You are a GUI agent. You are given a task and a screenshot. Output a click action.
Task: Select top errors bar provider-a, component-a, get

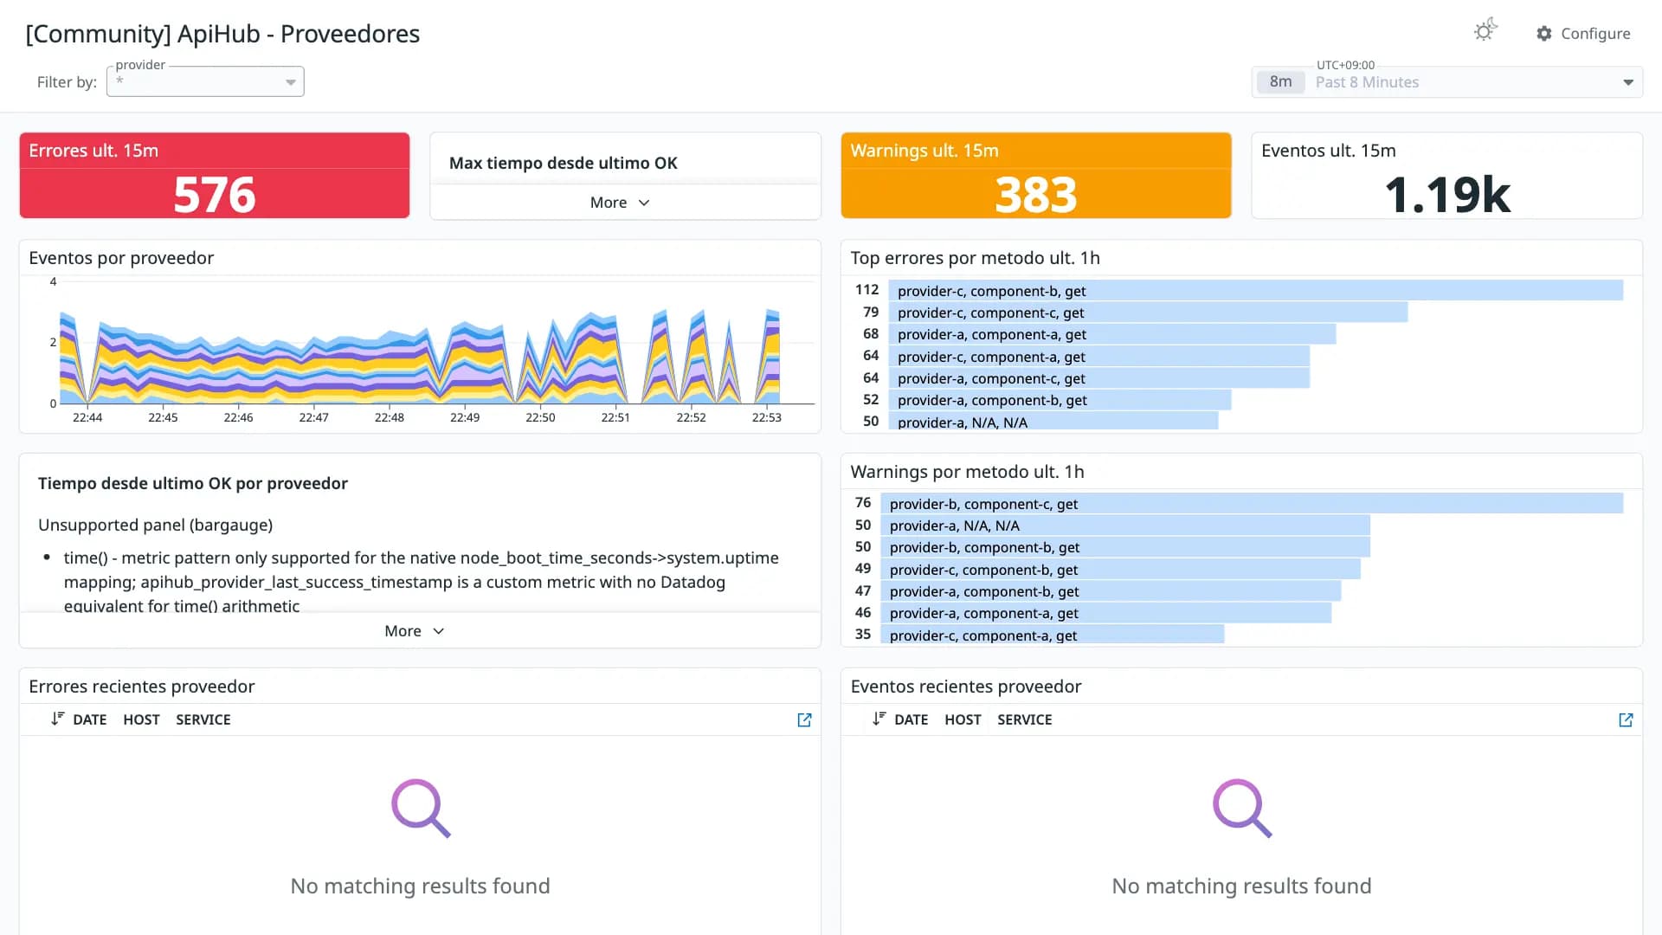coord(1111,334)
